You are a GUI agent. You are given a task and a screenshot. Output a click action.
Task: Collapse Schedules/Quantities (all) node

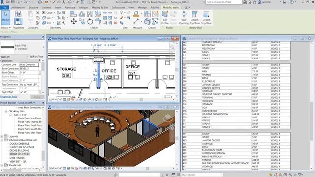pyautogui.click(x=2, y=140)
